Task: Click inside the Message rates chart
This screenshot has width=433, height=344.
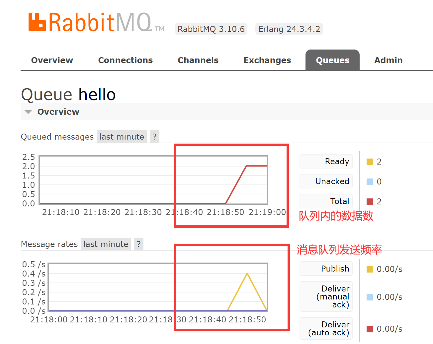Action: pyautogui.click(x=158, y=287)
